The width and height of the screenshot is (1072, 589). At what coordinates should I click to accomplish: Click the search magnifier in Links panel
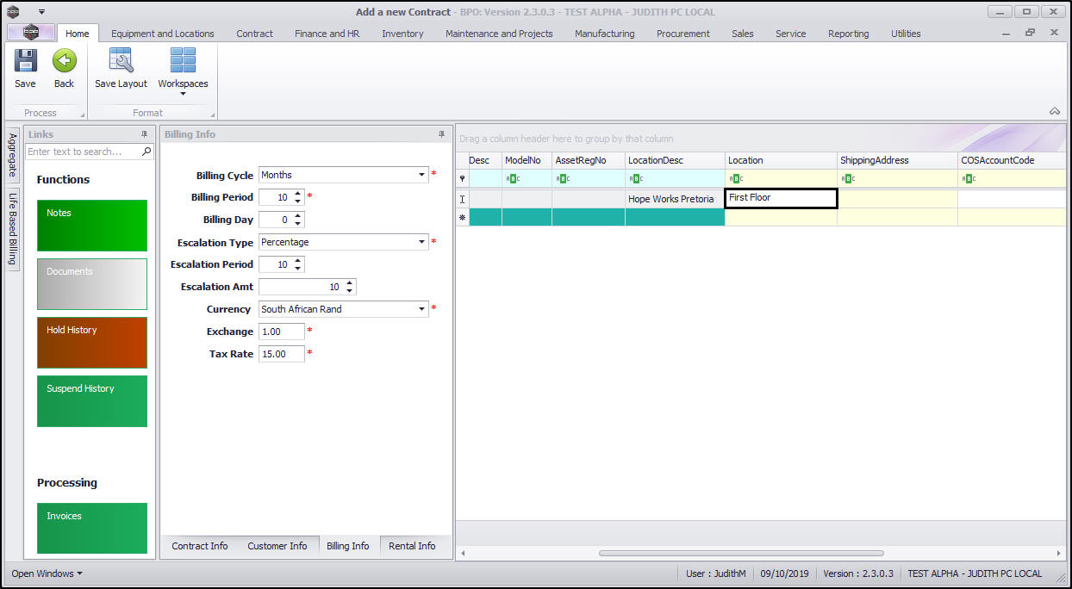click(146, 152)
